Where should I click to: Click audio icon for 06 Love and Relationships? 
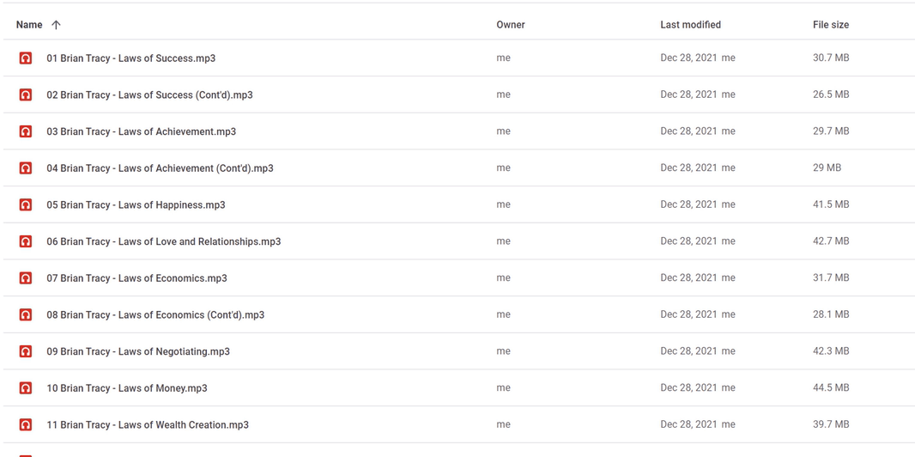26,241
